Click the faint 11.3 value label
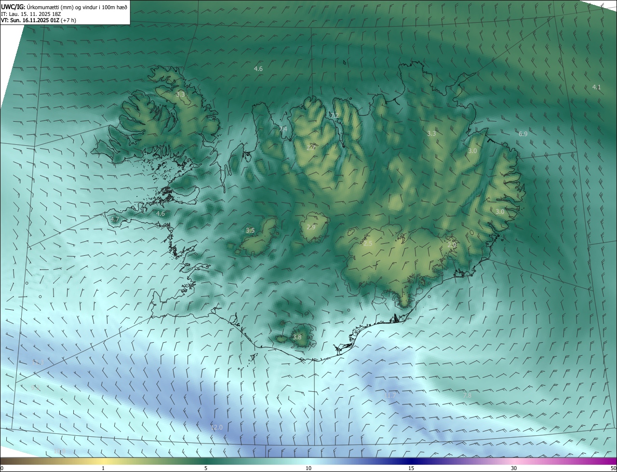This screenshot has width=617, height=472. coord(38,362)
